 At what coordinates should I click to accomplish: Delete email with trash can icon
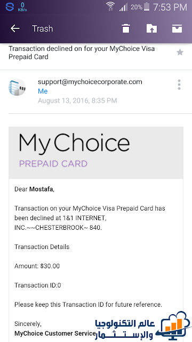126,28
